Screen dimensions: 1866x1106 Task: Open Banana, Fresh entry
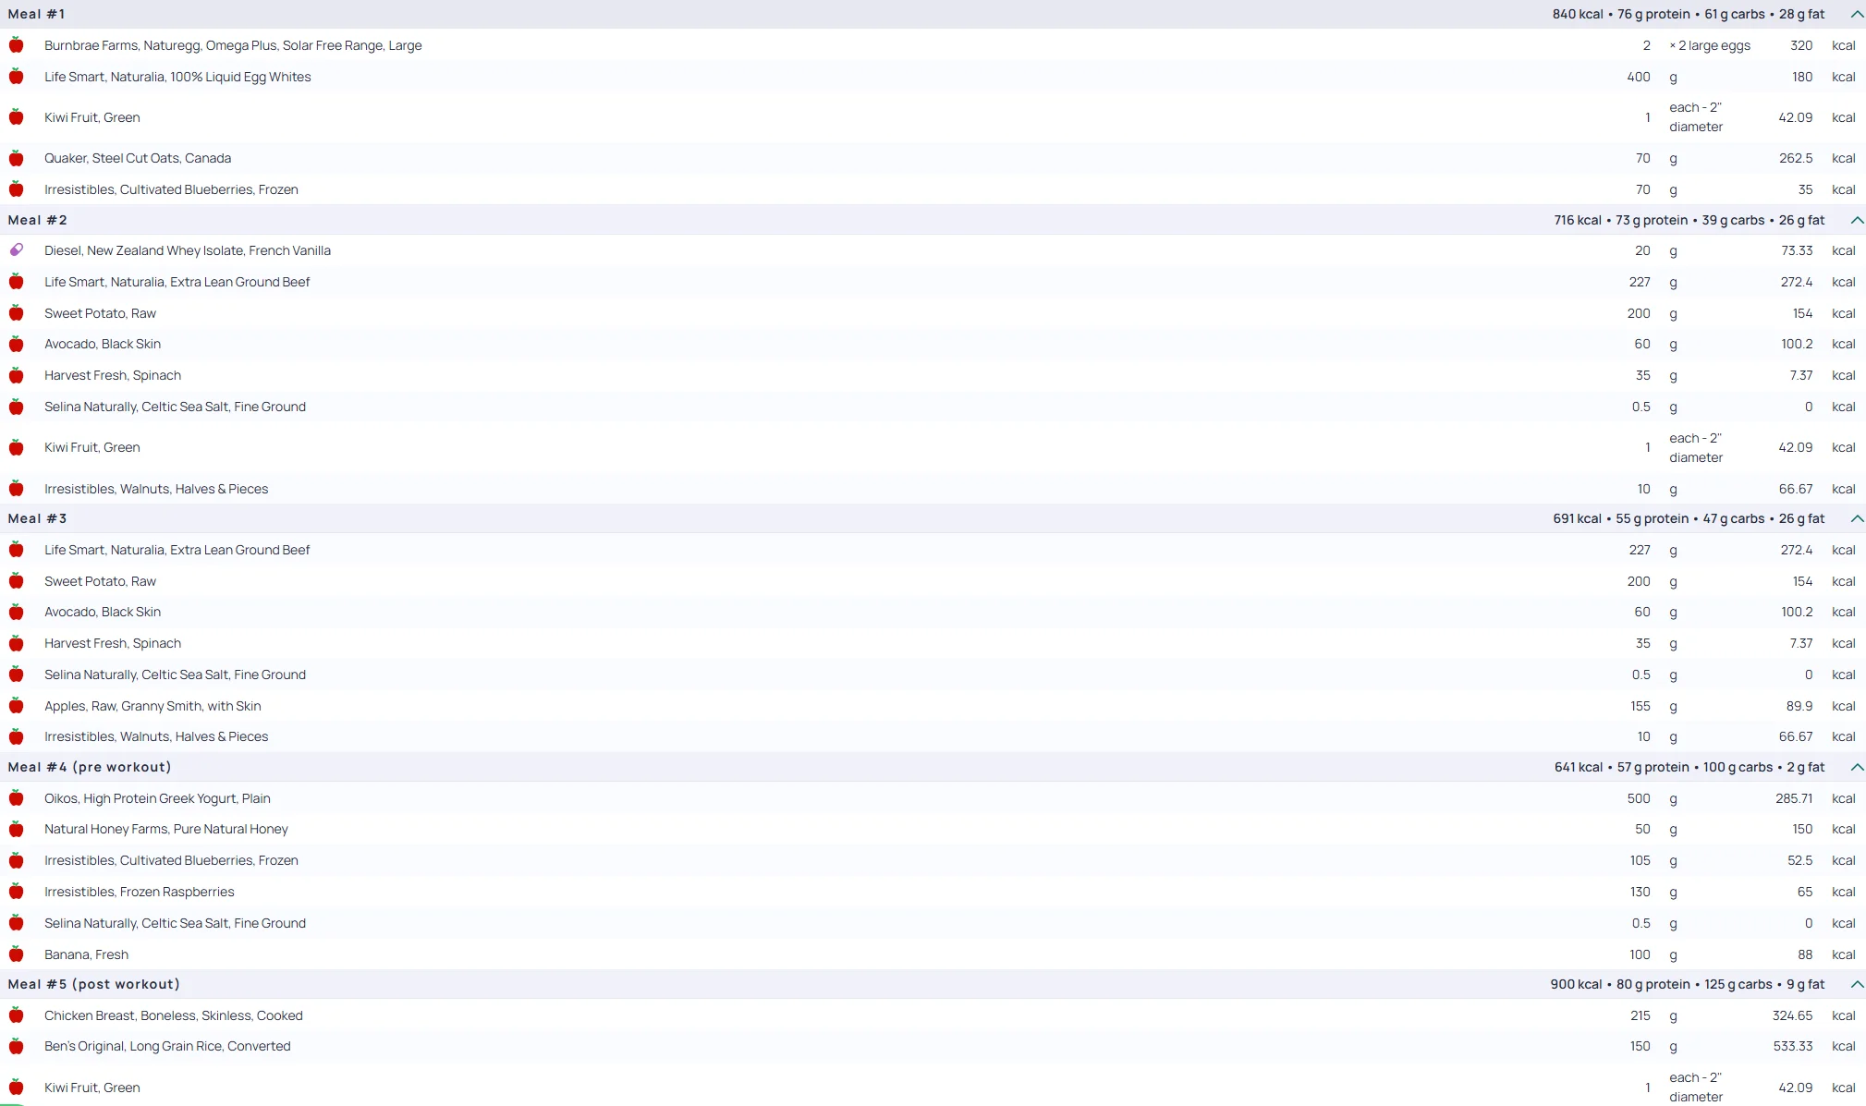(87, 954)
